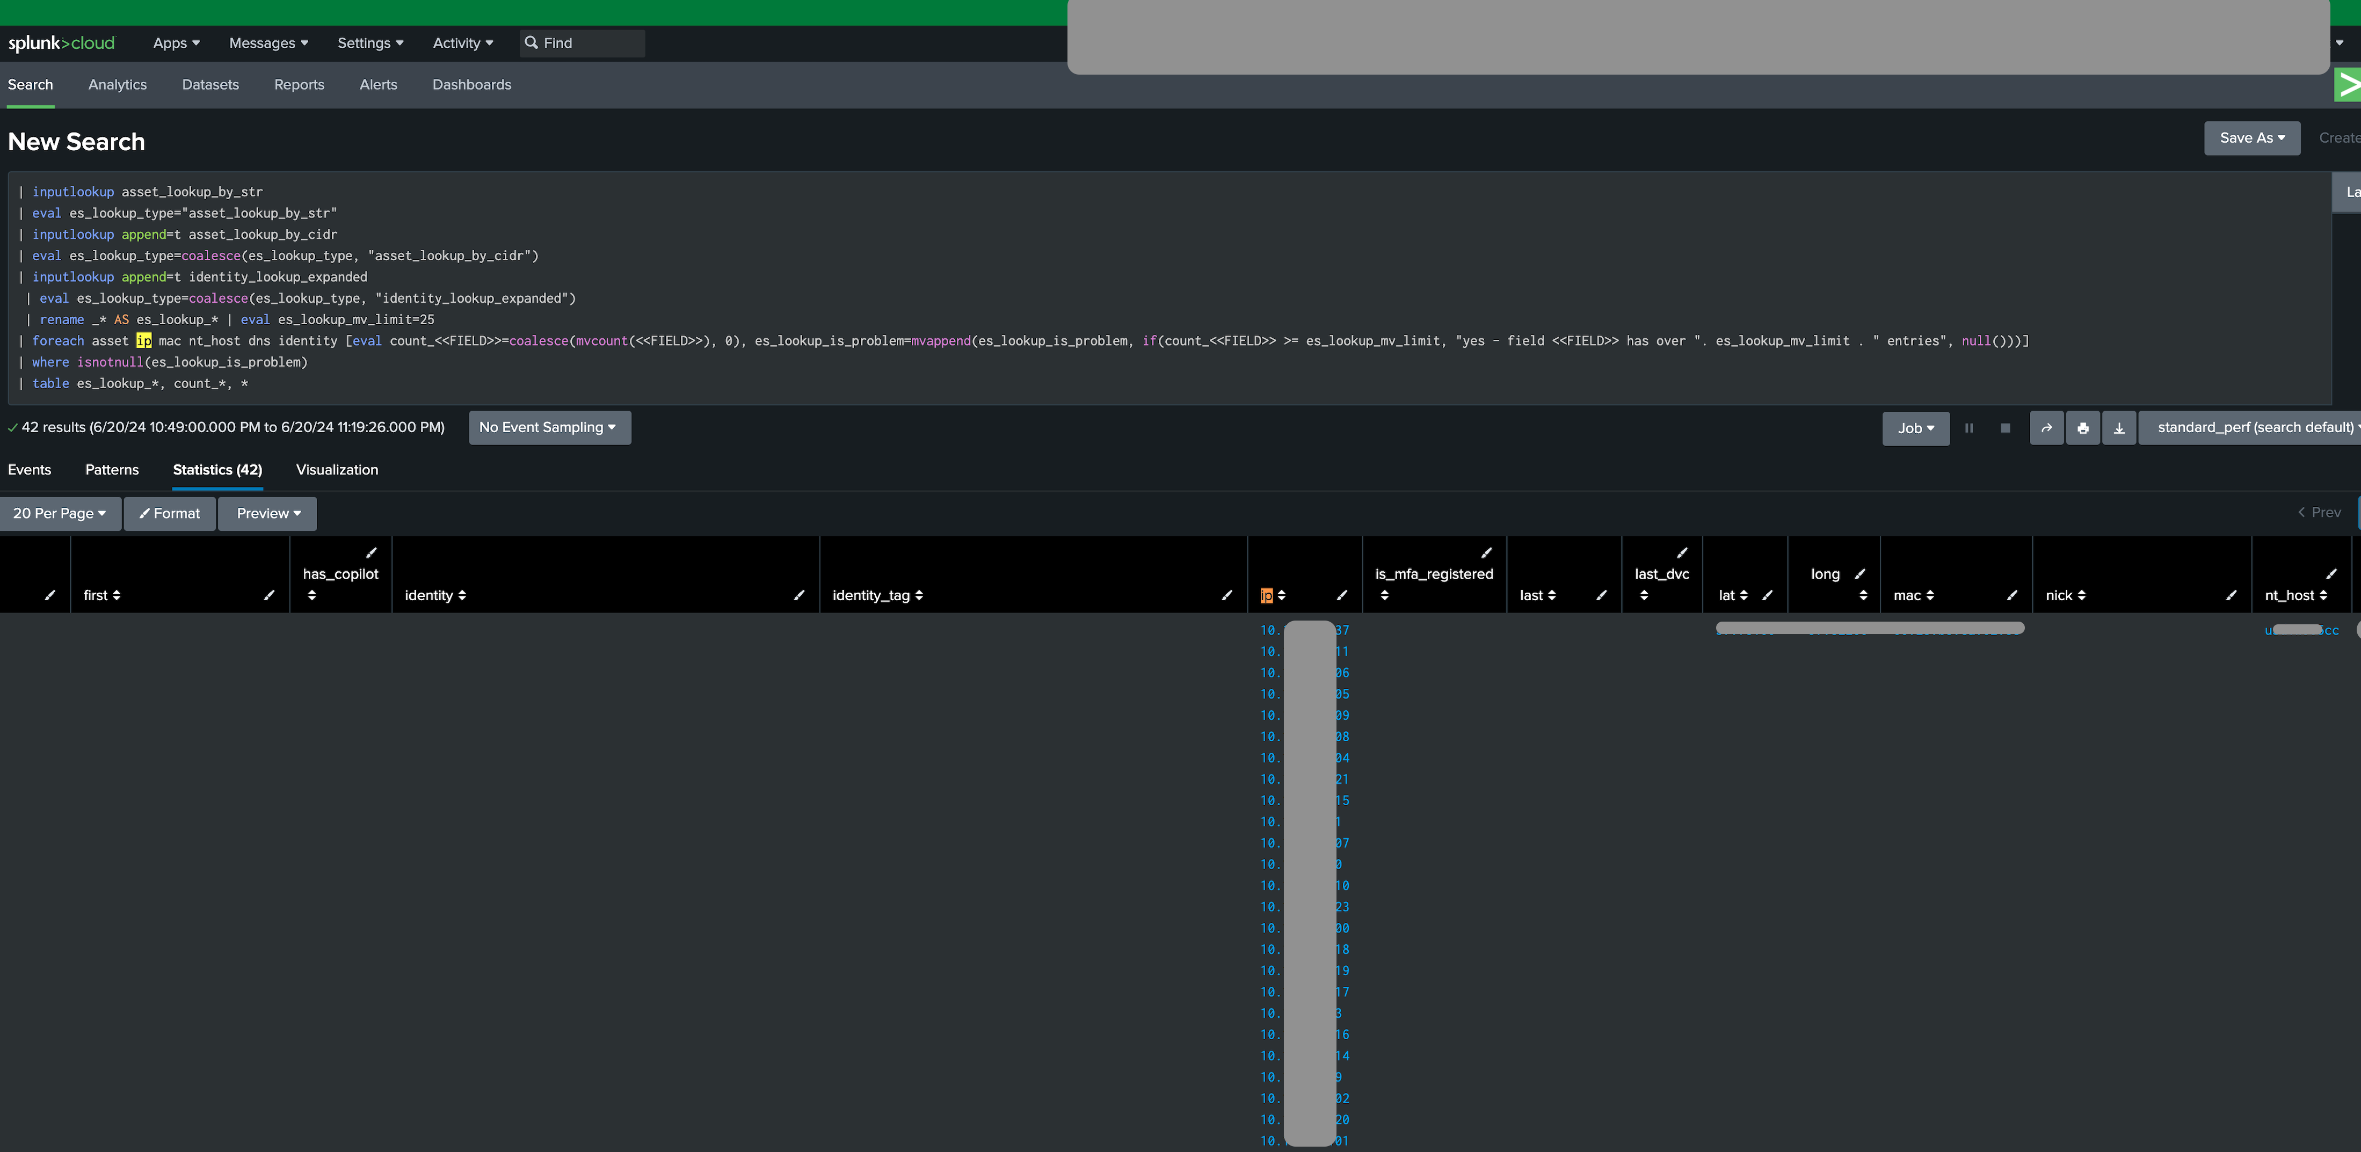Open the 20 Per Page dropdown
The width and height of the screenshot is (2361, 1152).
pyautogui.click(x=60, y=514)
